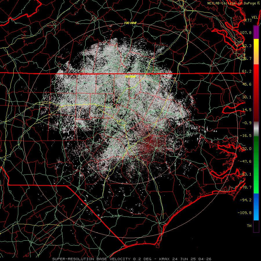Select the -0.9 legend value
261x261 pixels.
coord(247,123)
